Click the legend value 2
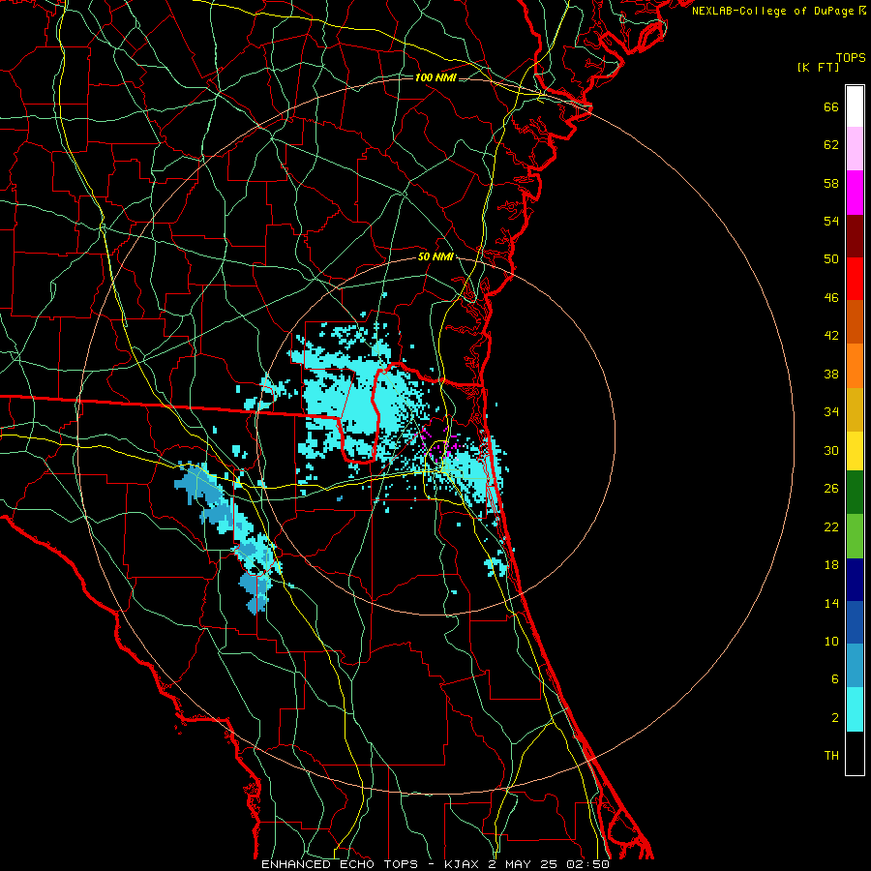The image size is (871, 871). (835, 718)
